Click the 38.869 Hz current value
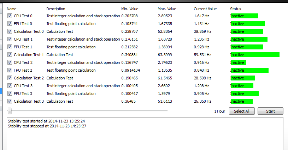Image resolution: width=288 pixels, height=150 pixels. click(202, 31)
